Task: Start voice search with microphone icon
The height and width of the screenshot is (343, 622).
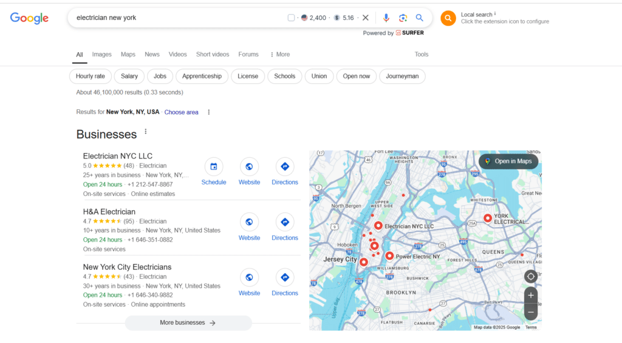Action: (x=386, y=18)
